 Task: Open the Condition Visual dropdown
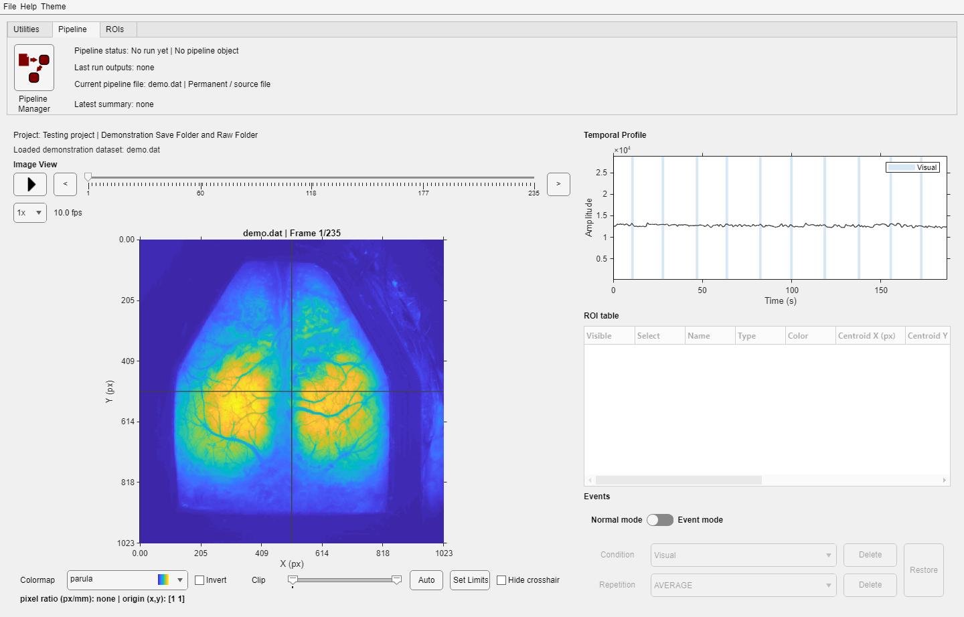pyautogui.click(x=744, y=555)
